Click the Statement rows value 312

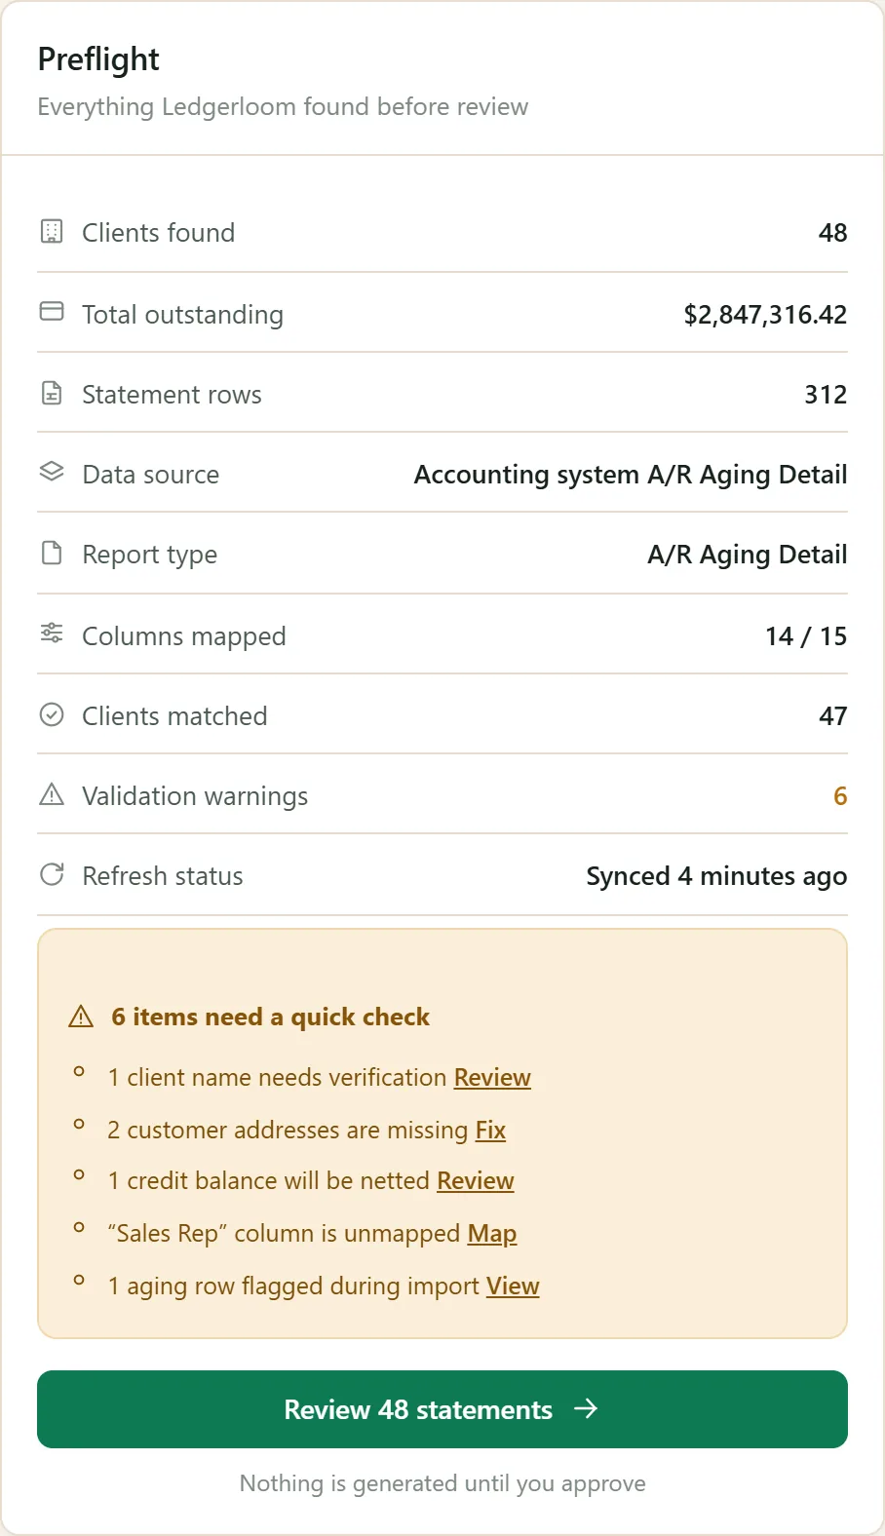pyautogui.click(x=826, y=395)
